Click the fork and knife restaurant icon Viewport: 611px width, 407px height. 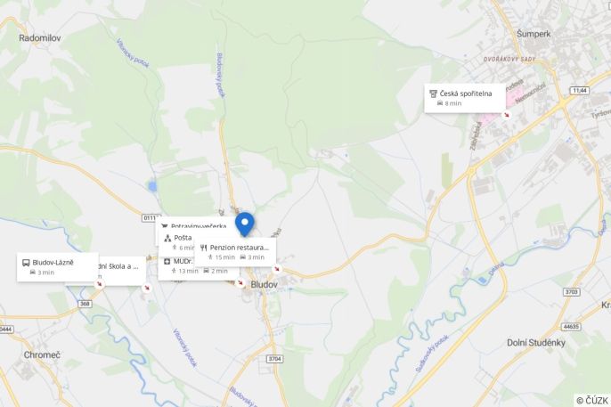click(x=203, y=248)
